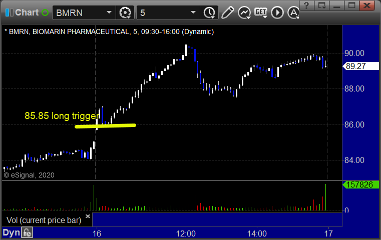Click the date 17 time axis label
Screen dimensions: 381x240
(x=328, y=233)
